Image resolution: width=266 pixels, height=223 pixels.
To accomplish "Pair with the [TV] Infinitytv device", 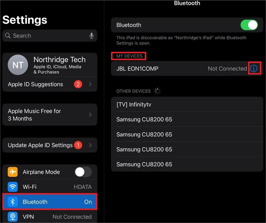I will pyautogui.click(x=187, y=104).
